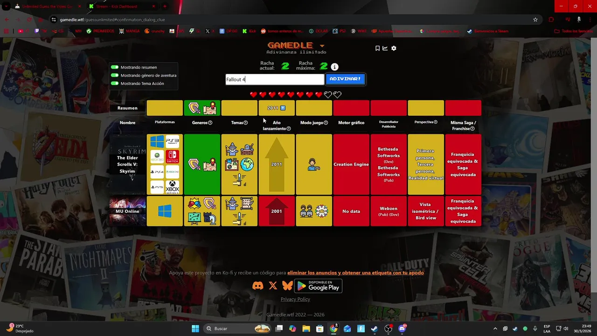Click in the Fallout 4 guess input
Screen dimensions: 597x336
[x=275, y=79]
